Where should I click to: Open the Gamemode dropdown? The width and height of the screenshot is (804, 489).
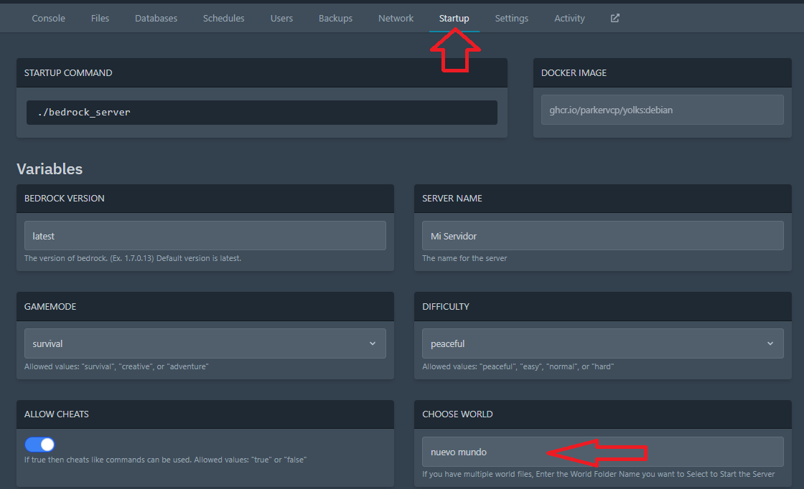205,343
